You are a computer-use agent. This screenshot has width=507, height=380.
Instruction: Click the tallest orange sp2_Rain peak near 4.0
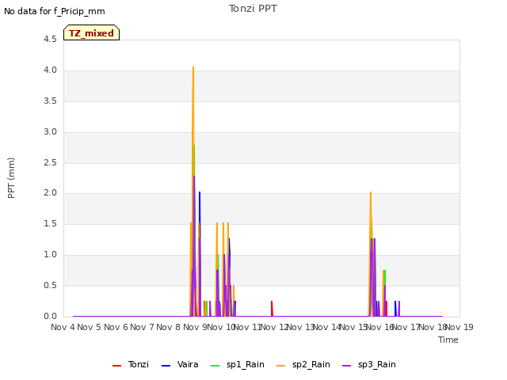click(x=193, y=67)
